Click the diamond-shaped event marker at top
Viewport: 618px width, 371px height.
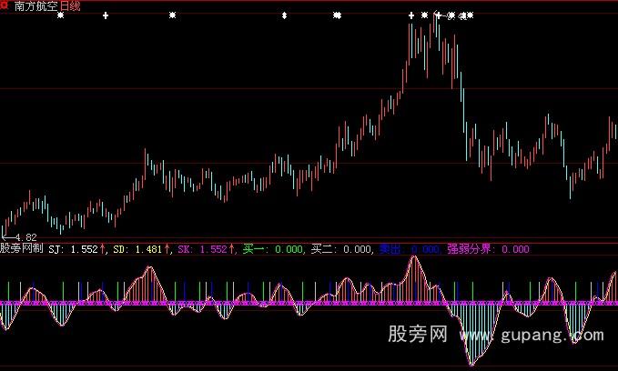pos(285,15)
